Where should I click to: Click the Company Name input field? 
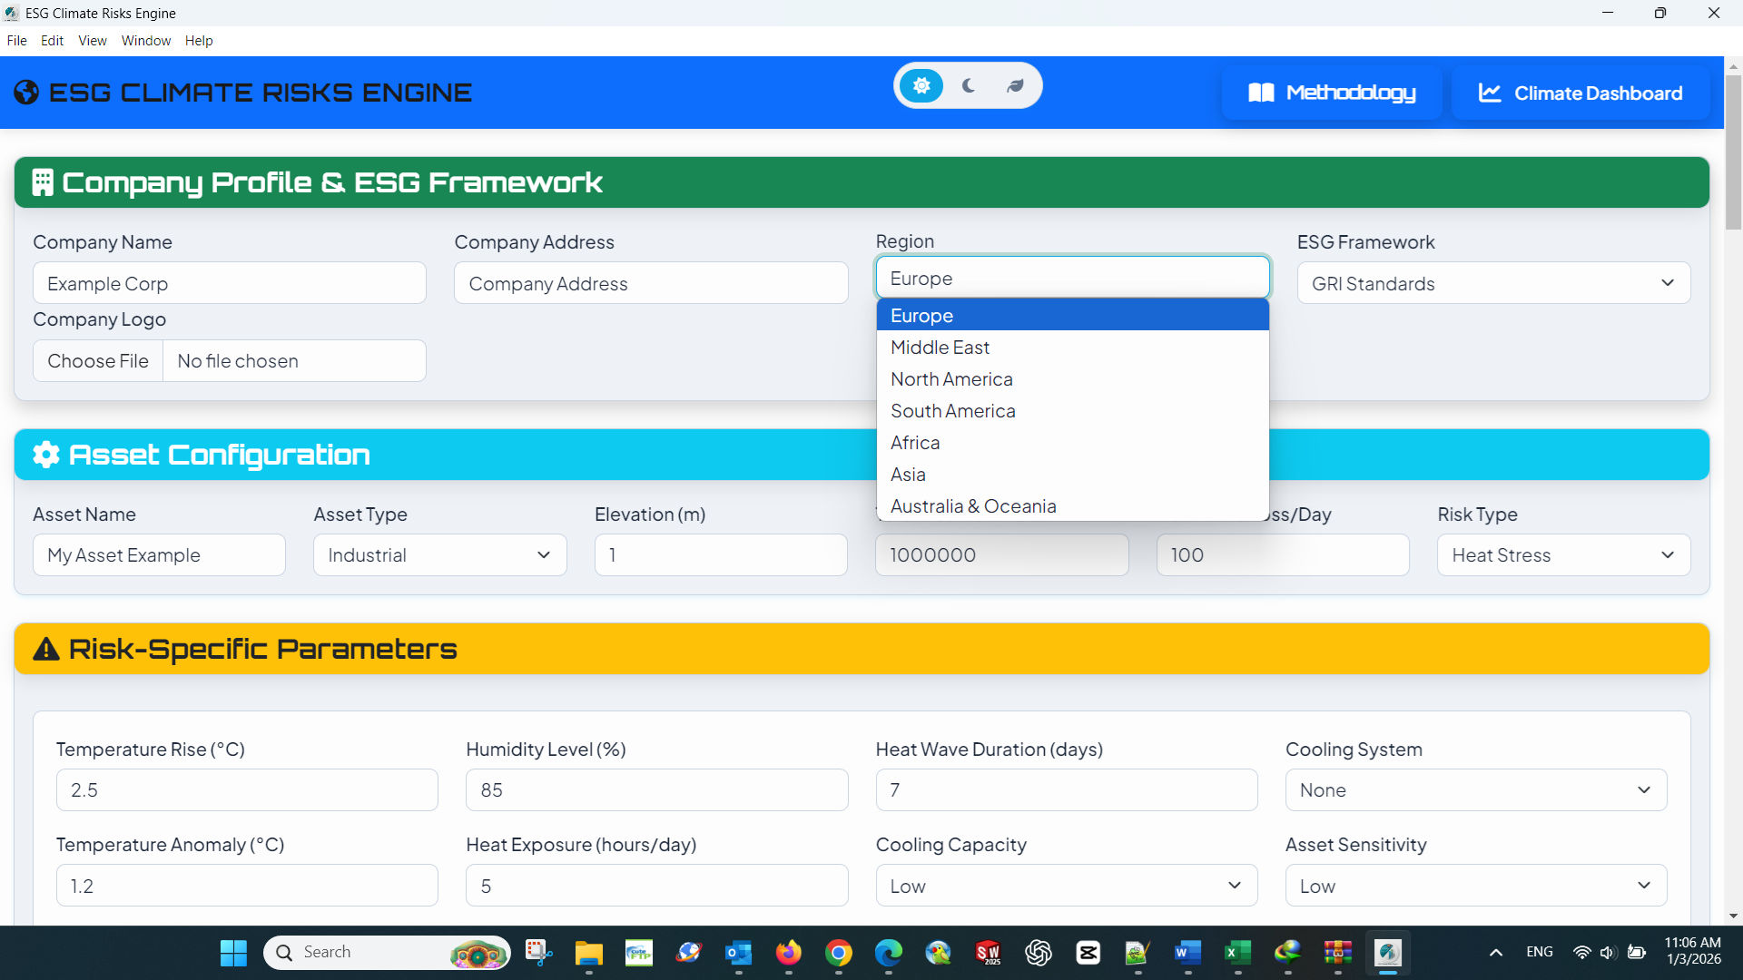(229, 283)
